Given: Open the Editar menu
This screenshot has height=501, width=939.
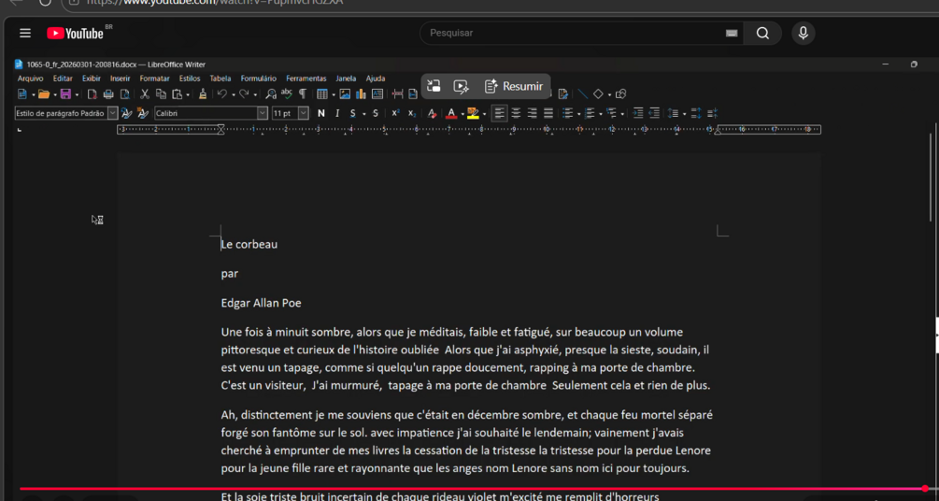Looking at the screenshot, I should click(x=63, y=79).
